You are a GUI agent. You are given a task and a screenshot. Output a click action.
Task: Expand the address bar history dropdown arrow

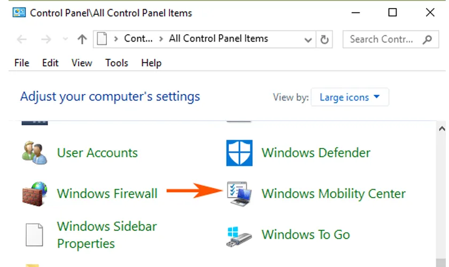308,39
